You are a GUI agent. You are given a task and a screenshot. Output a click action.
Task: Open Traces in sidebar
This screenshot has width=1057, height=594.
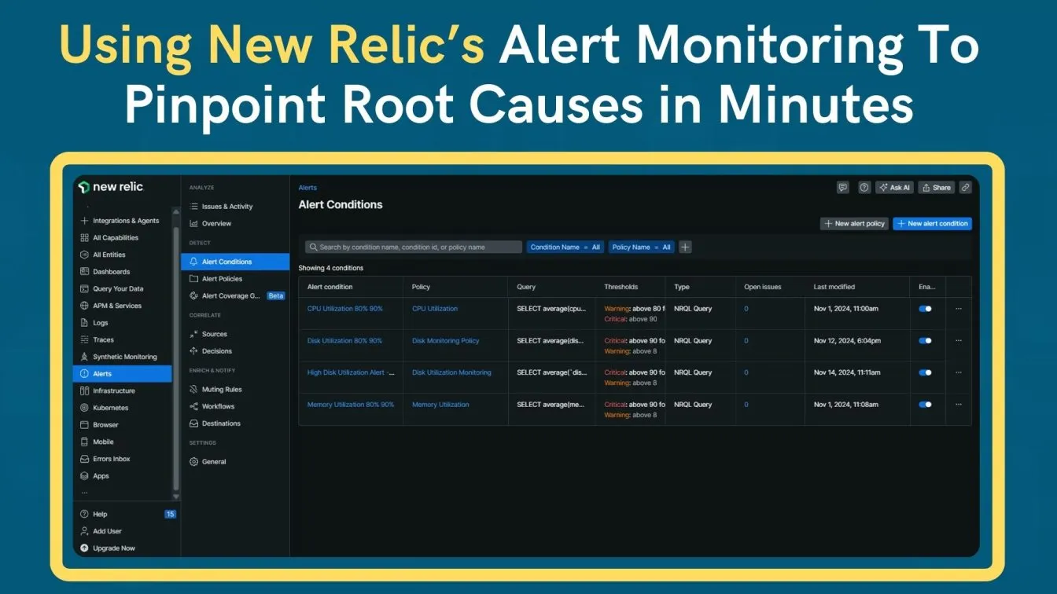point(98,339)
